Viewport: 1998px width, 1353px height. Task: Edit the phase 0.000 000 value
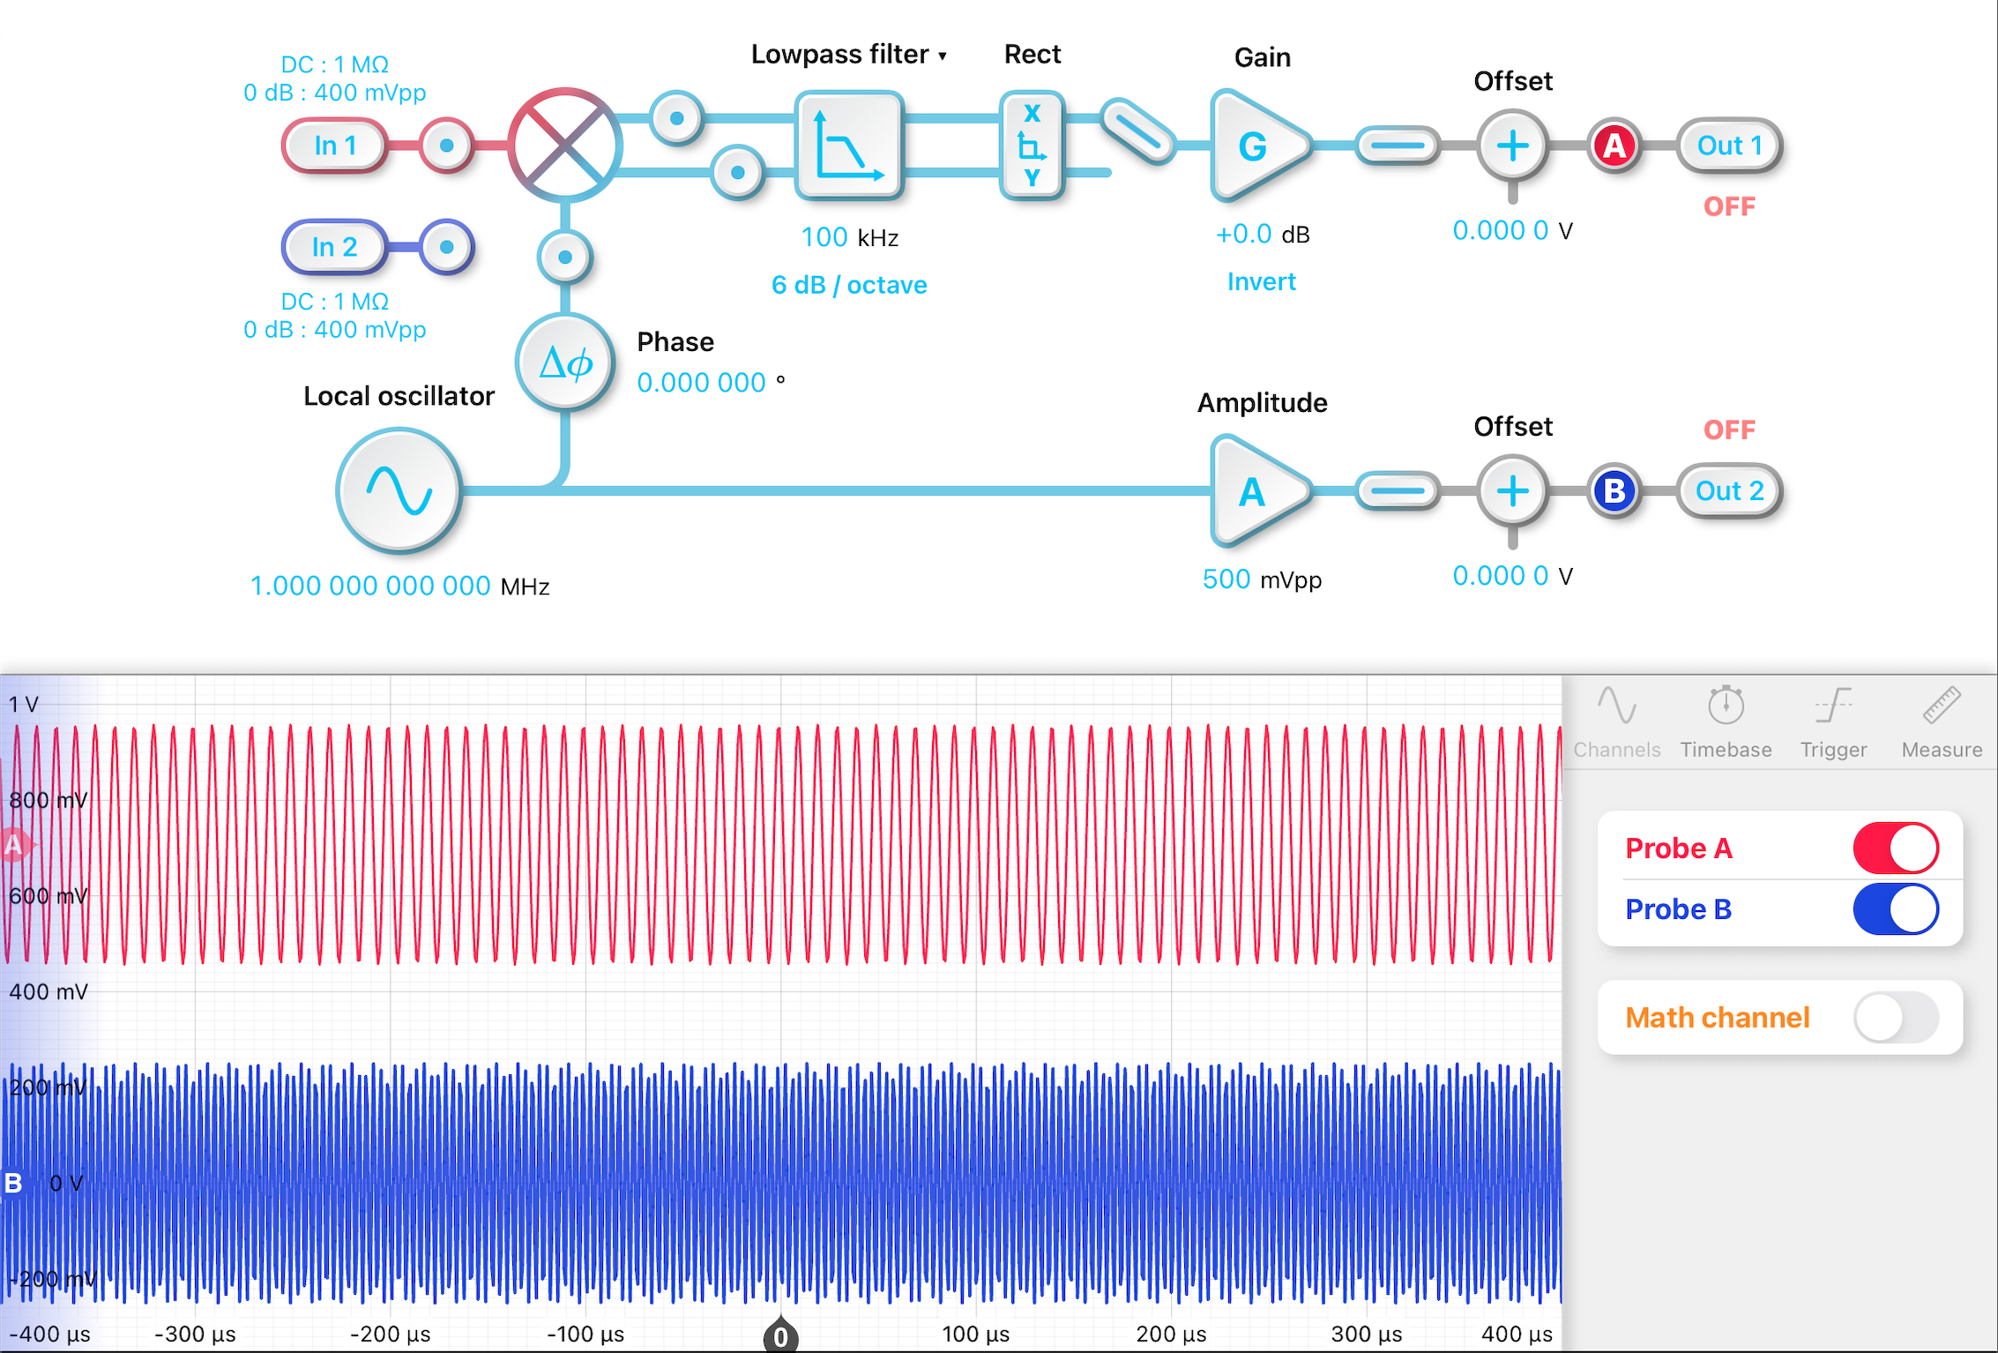click(701, 383)
